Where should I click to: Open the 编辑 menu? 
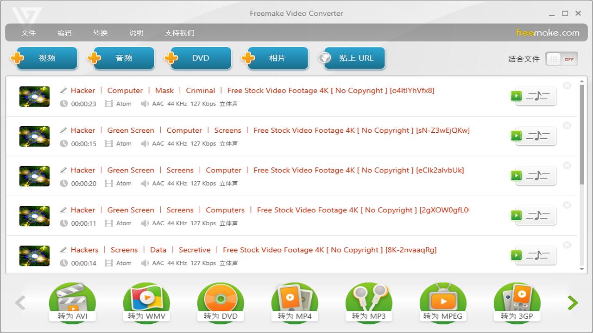pos(64,33)
